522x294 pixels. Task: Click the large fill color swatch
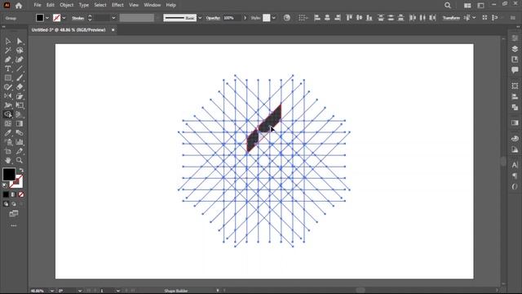click(x=9, y=174)
